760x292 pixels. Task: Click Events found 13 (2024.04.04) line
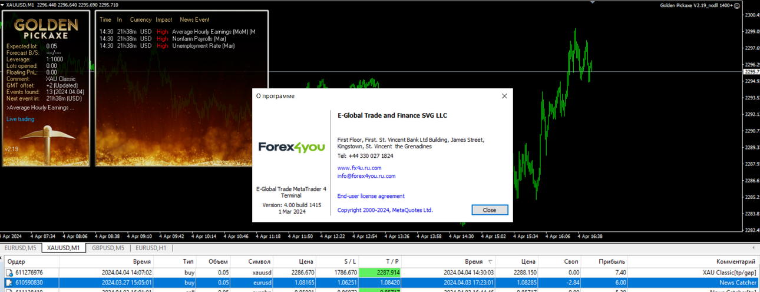point(45,92)
